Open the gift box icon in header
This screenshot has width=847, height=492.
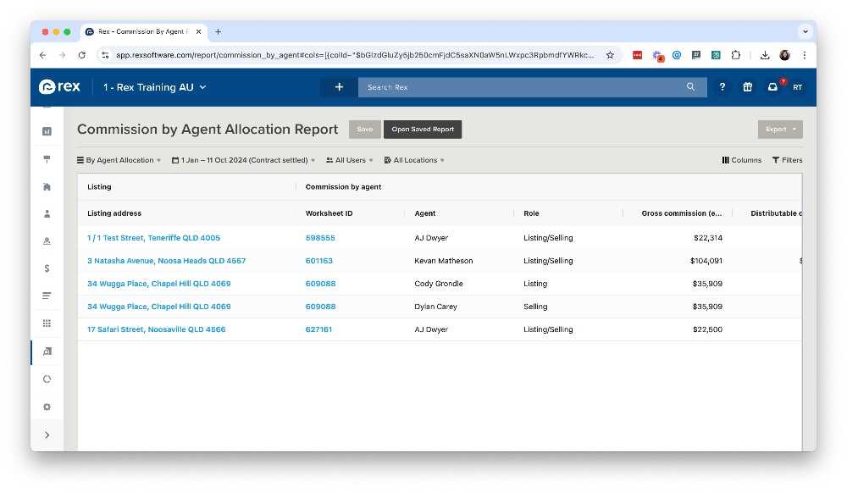[x=747, y=87]
